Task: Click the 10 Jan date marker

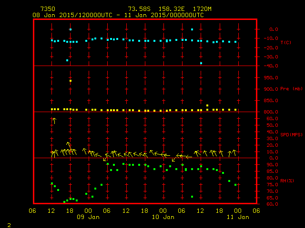Action: click(163, 217)
